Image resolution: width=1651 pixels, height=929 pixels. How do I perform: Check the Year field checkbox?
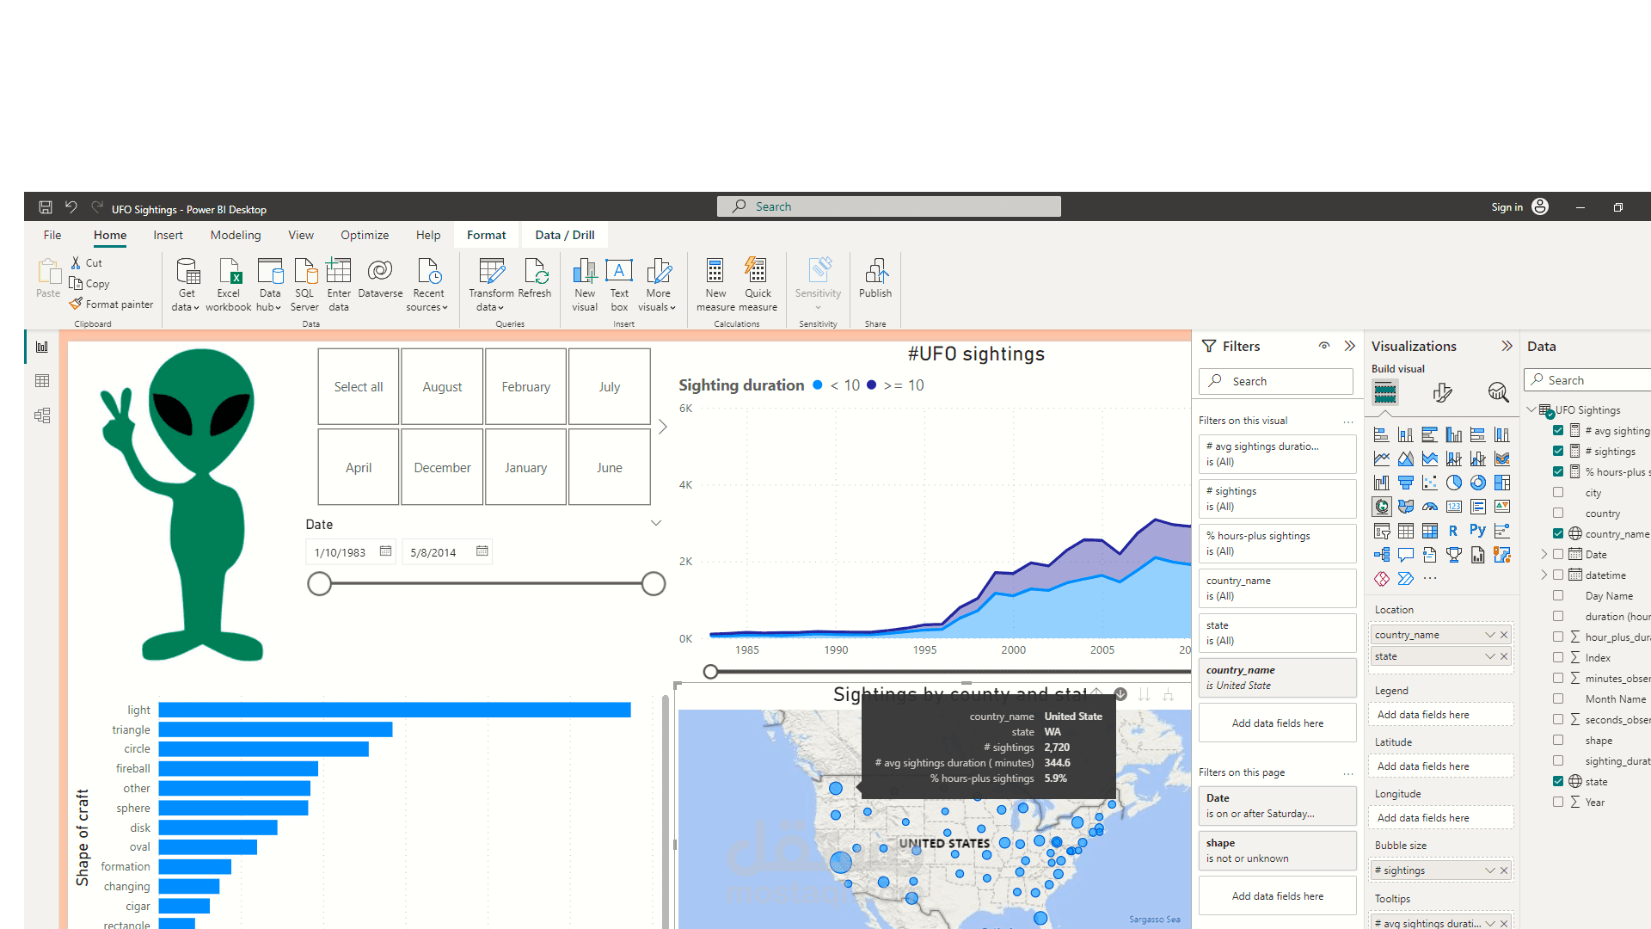(x=1558, y=802)
